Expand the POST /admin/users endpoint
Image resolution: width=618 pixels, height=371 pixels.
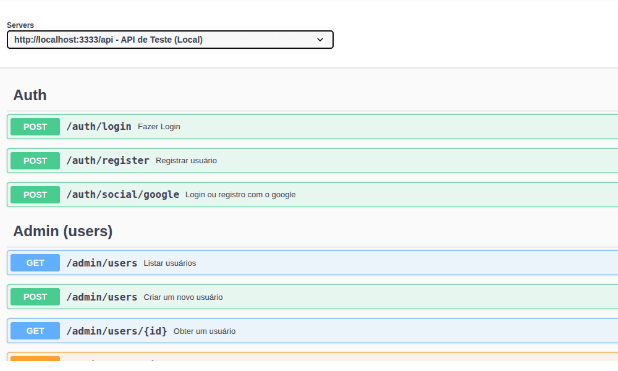313,297
